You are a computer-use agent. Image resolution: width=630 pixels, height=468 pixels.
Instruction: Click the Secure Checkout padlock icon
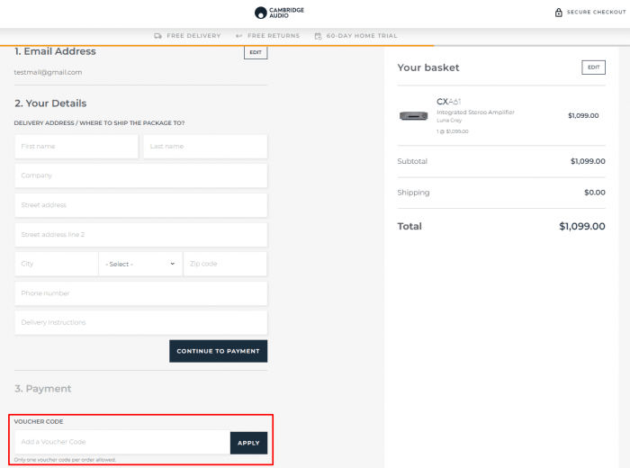559,13
